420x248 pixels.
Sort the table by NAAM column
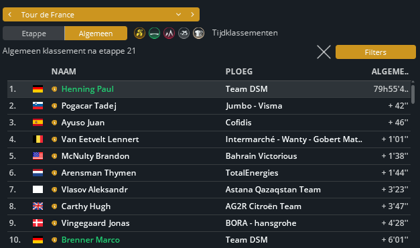[64, 72]
